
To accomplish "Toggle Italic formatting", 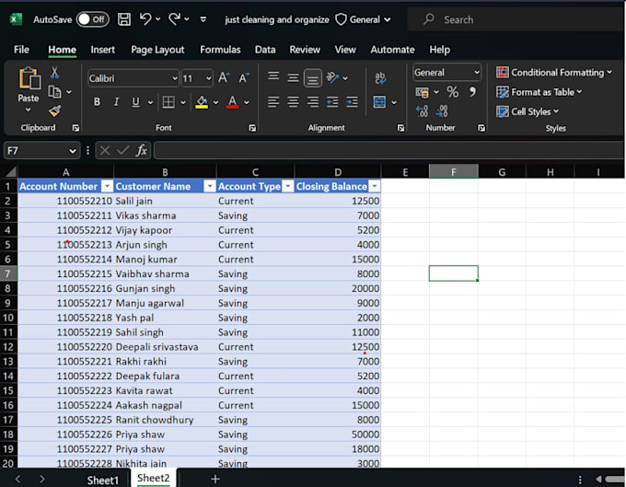I will point(116,102).
